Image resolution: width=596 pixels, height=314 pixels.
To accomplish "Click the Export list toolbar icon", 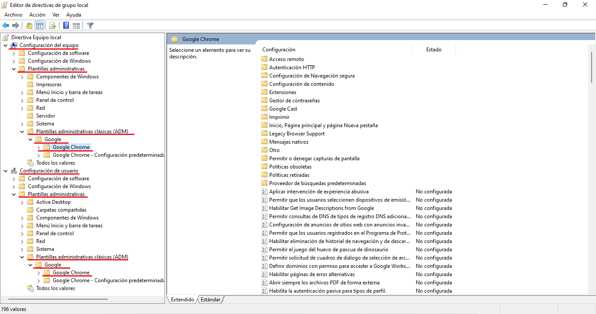I will tap(53, 25).
